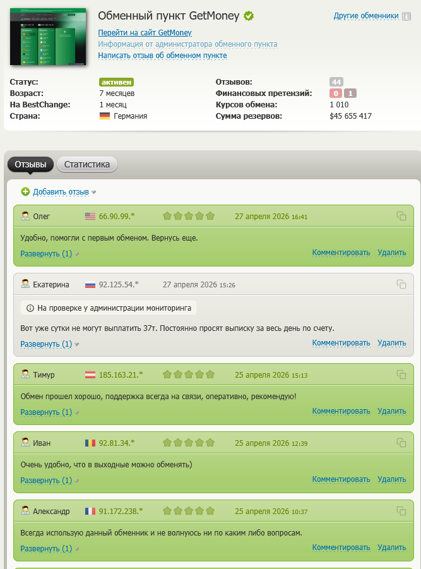Click the Austrian flag next to 185.163.21.*

[90, 375]
